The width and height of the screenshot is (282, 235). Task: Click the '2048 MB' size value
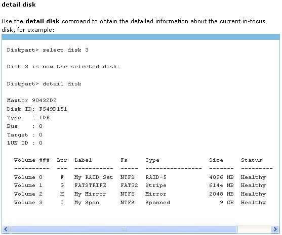tap(221, 194)
